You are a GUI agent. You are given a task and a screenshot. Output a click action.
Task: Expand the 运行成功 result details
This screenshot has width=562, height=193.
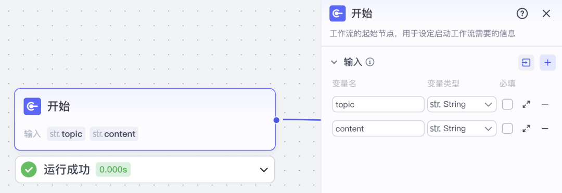tap(264, 170)
